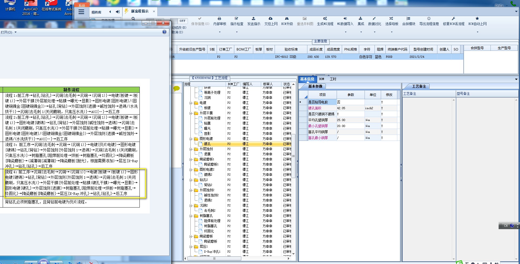The image size is (520, 264).
Task: Select the 等离子处理 tree item
Action: 212,93
